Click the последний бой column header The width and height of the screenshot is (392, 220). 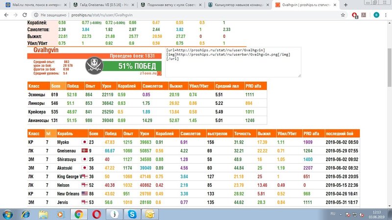[x=342, y=133]
